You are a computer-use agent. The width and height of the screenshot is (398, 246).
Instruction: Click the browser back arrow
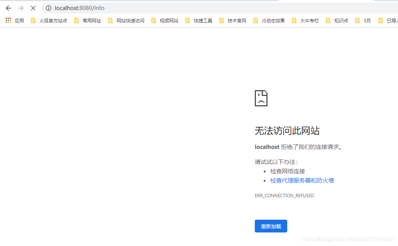[8, 8]
